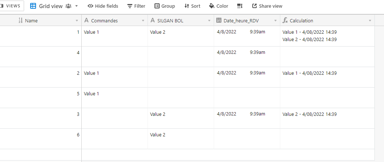Select row 5 Name cell

41,97
